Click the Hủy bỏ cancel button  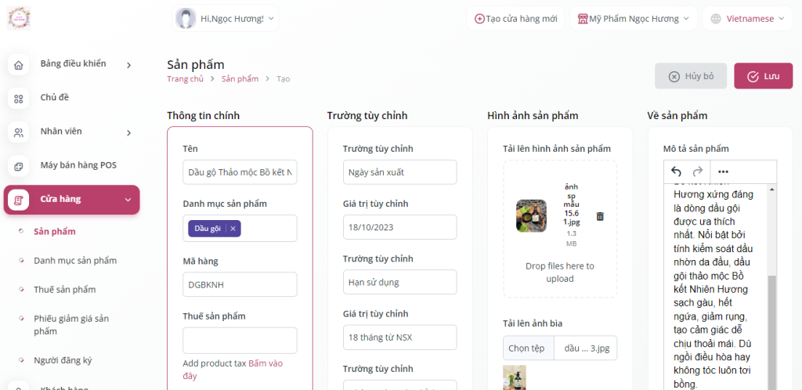(x=691, y=76)
